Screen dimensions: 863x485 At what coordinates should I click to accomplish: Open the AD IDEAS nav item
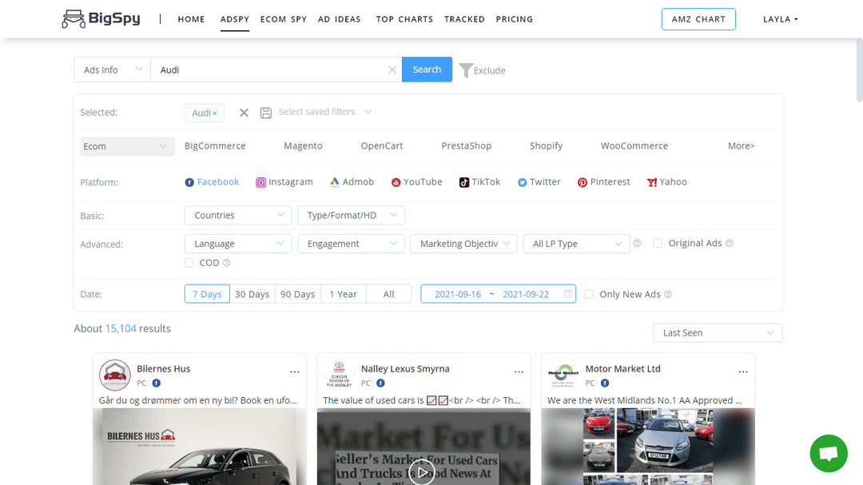pyautogui.click(x=340, y=19)
